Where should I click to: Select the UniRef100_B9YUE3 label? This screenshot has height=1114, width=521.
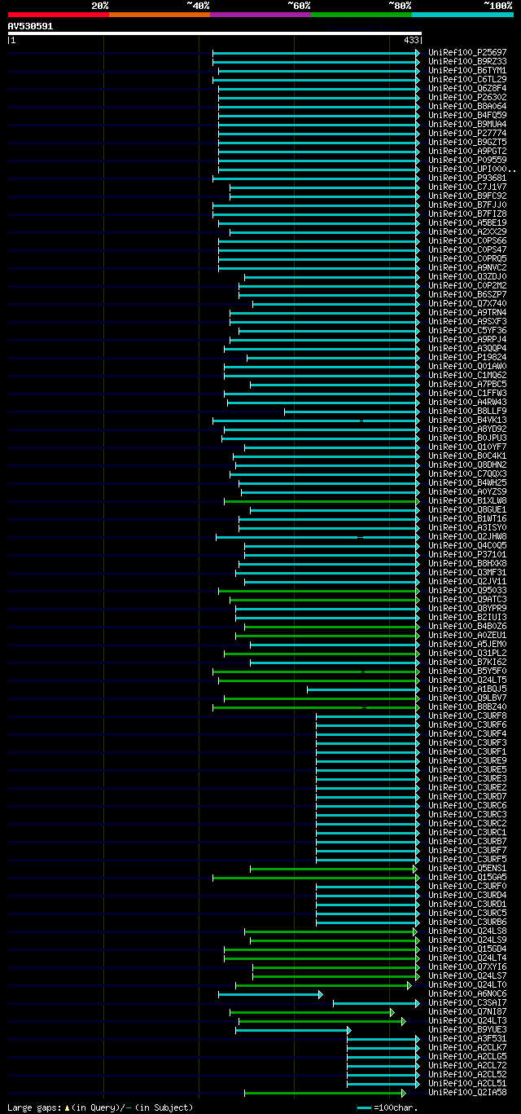[x=467, y=1029]
